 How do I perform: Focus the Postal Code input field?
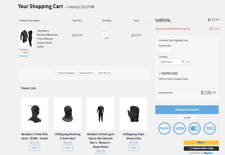click(x=165, y=50)
